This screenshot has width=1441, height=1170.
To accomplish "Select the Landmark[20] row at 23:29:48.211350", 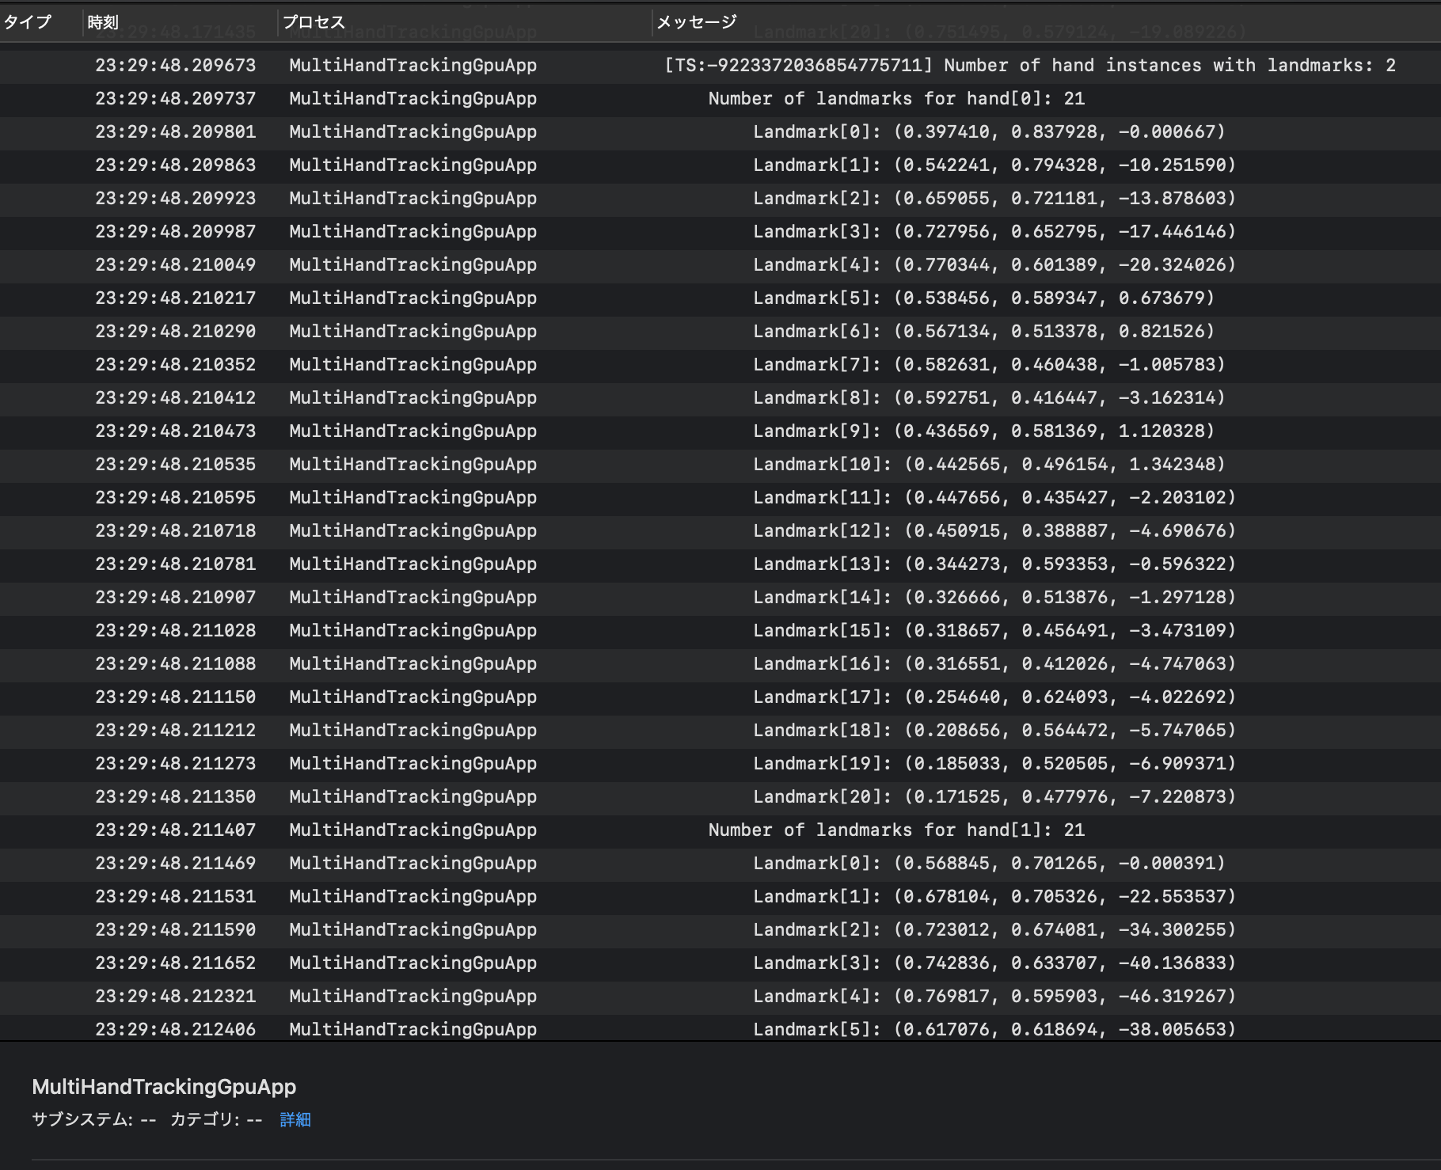I will coord(994,797).
